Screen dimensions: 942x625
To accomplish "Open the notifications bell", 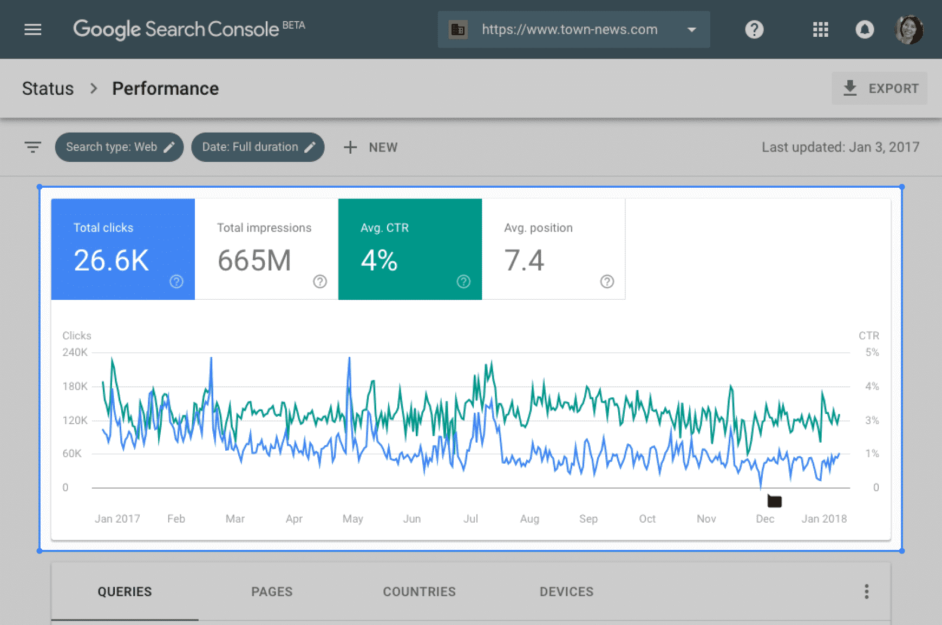I will coord(864,29).
